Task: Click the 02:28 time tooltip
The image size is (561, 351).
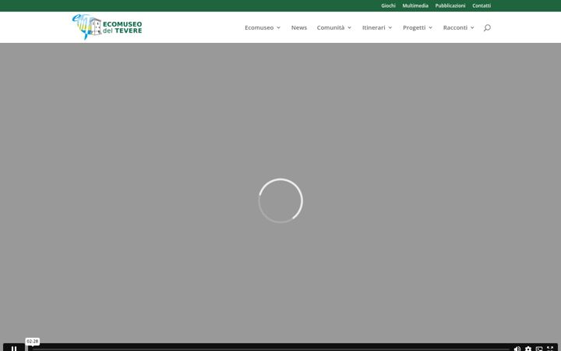Action: 32,342
